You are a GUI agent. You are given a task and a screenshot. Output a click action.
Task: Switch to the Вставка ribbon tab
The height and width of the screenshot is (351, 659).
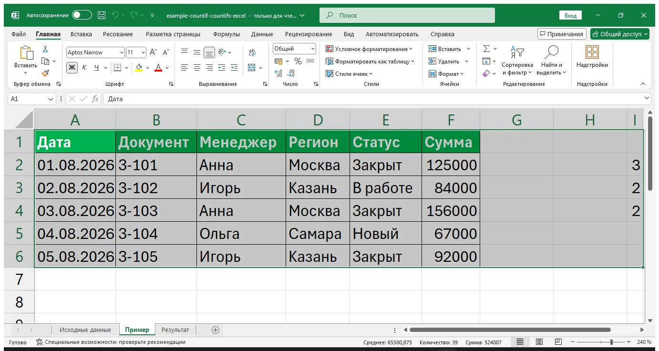coord(81,34)
